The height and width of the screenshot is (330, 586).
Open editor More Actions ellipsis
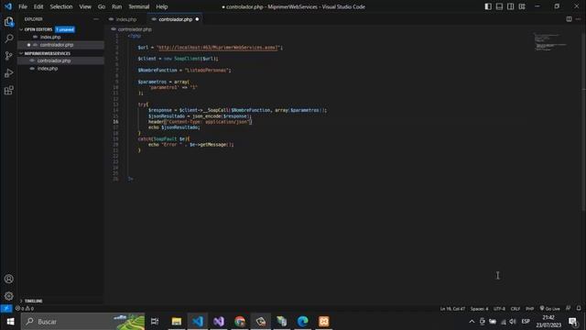click(x=578, y=19)
